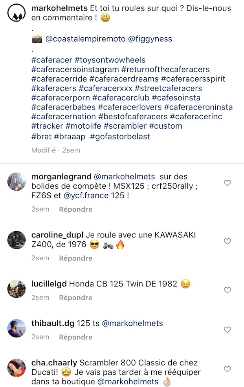Tap the heart next to thibault.dg's comment

coord(227,329)
